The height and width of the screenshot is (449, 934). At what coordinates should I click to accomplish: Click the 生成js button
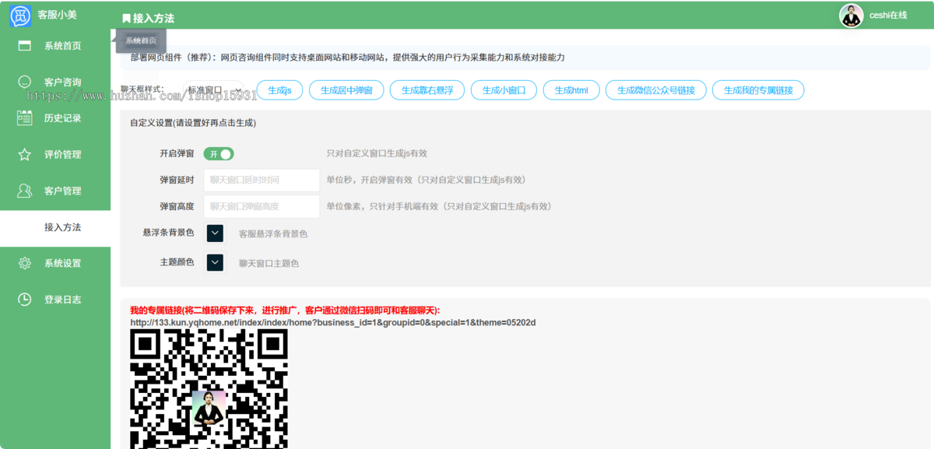pos(279,90)
